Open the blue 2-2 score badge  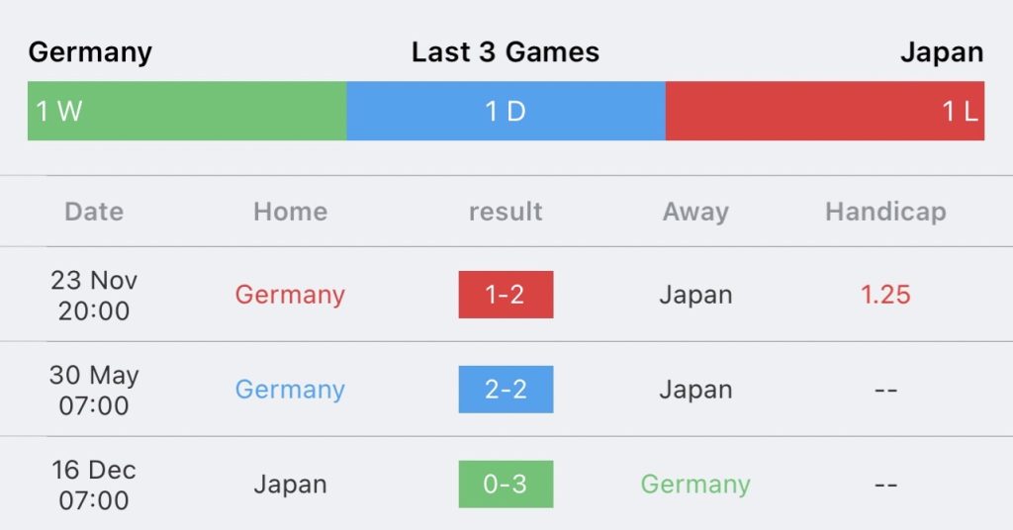point(506,390)
